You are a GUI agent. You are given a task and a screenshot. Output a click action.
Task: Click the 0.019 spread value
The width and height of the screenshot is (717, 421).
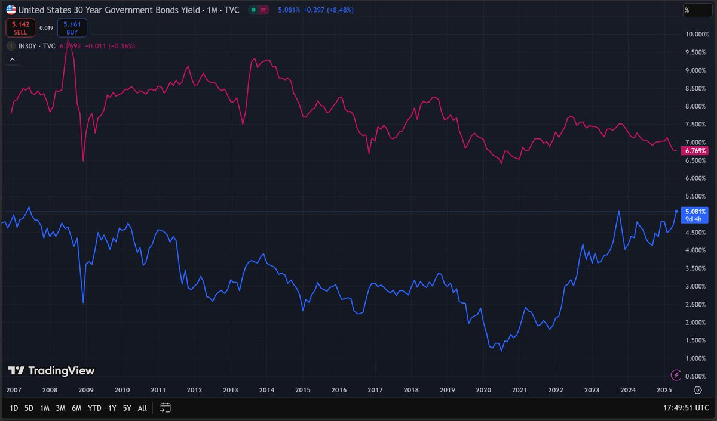[x=46, y=28]
